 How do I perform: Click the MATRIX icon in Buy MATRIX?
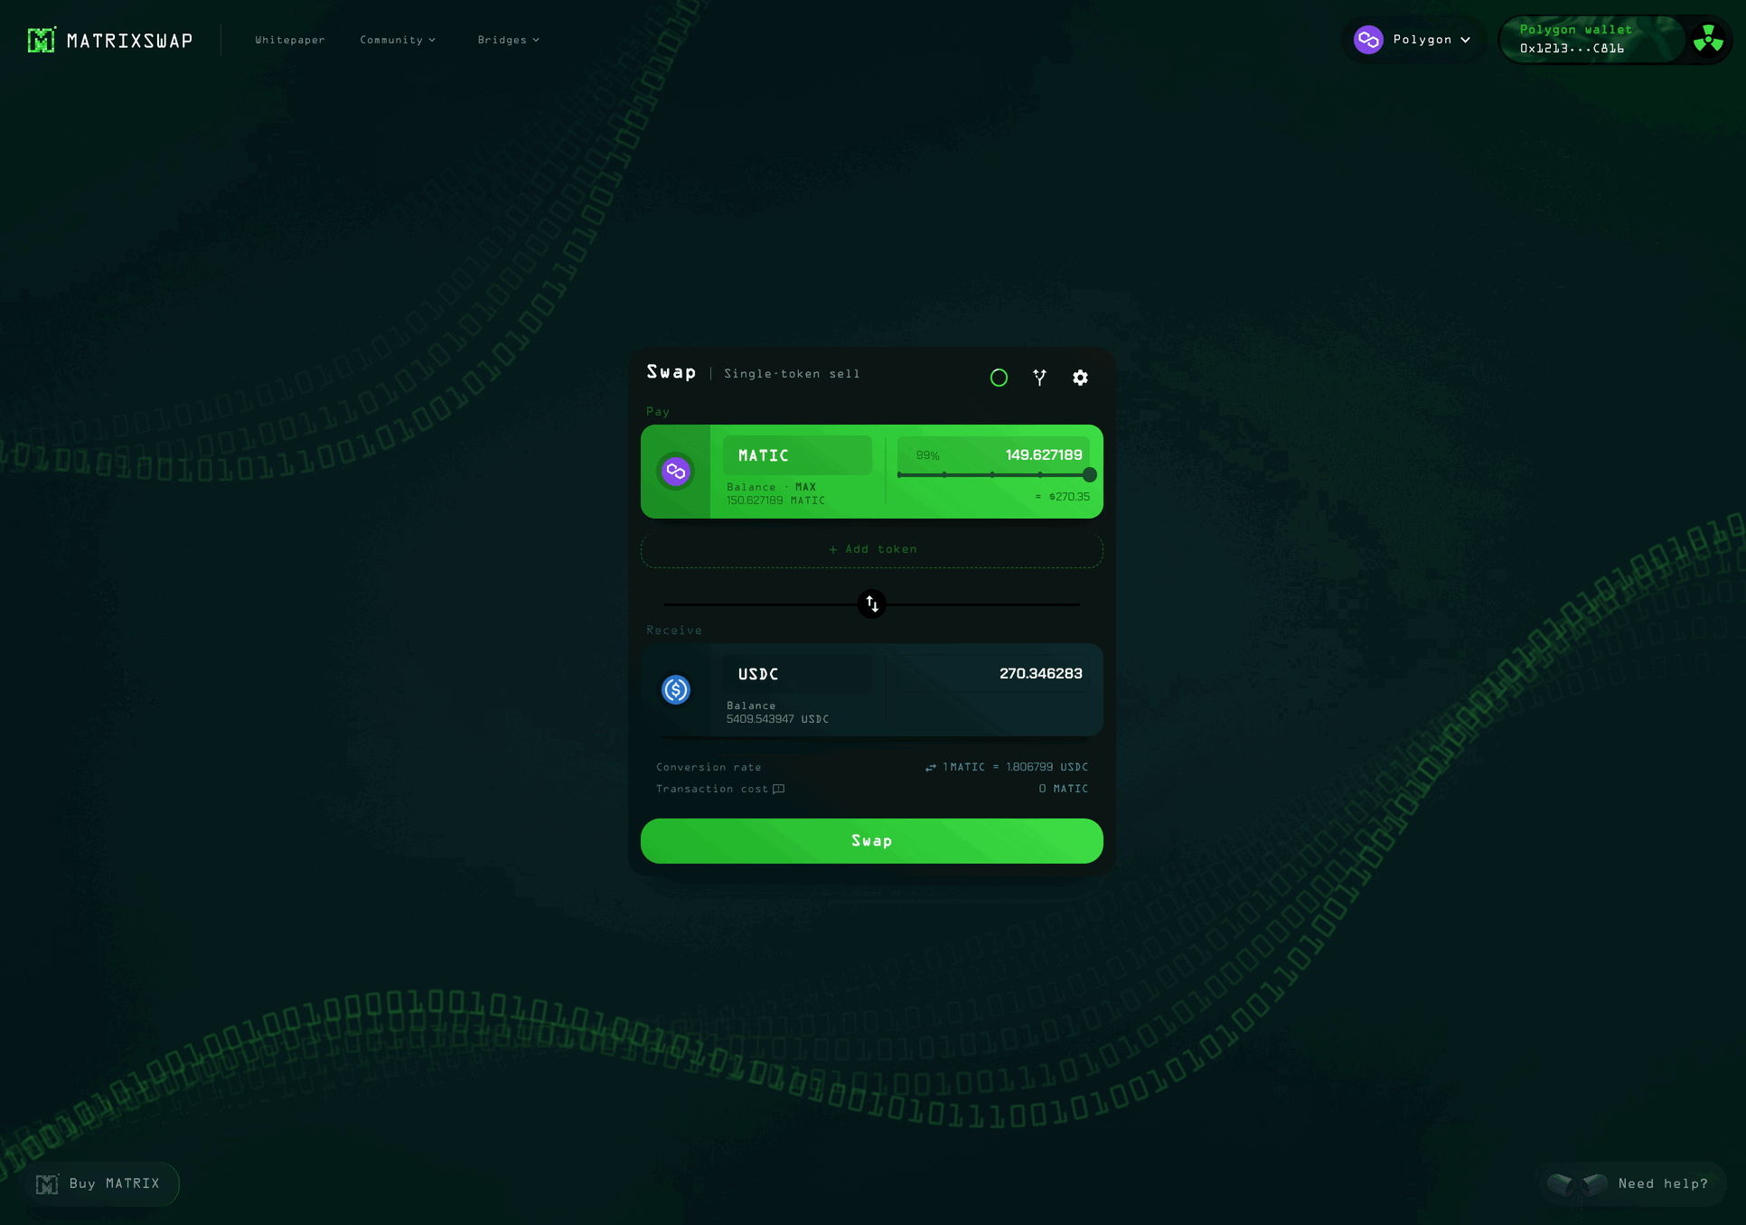pos(47,1183)
